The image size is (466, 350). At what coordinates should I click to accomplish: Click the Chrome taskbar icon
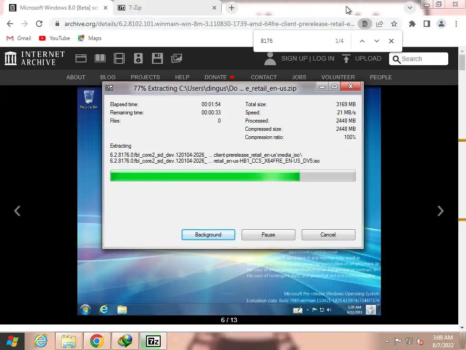(x=96, y=341)
